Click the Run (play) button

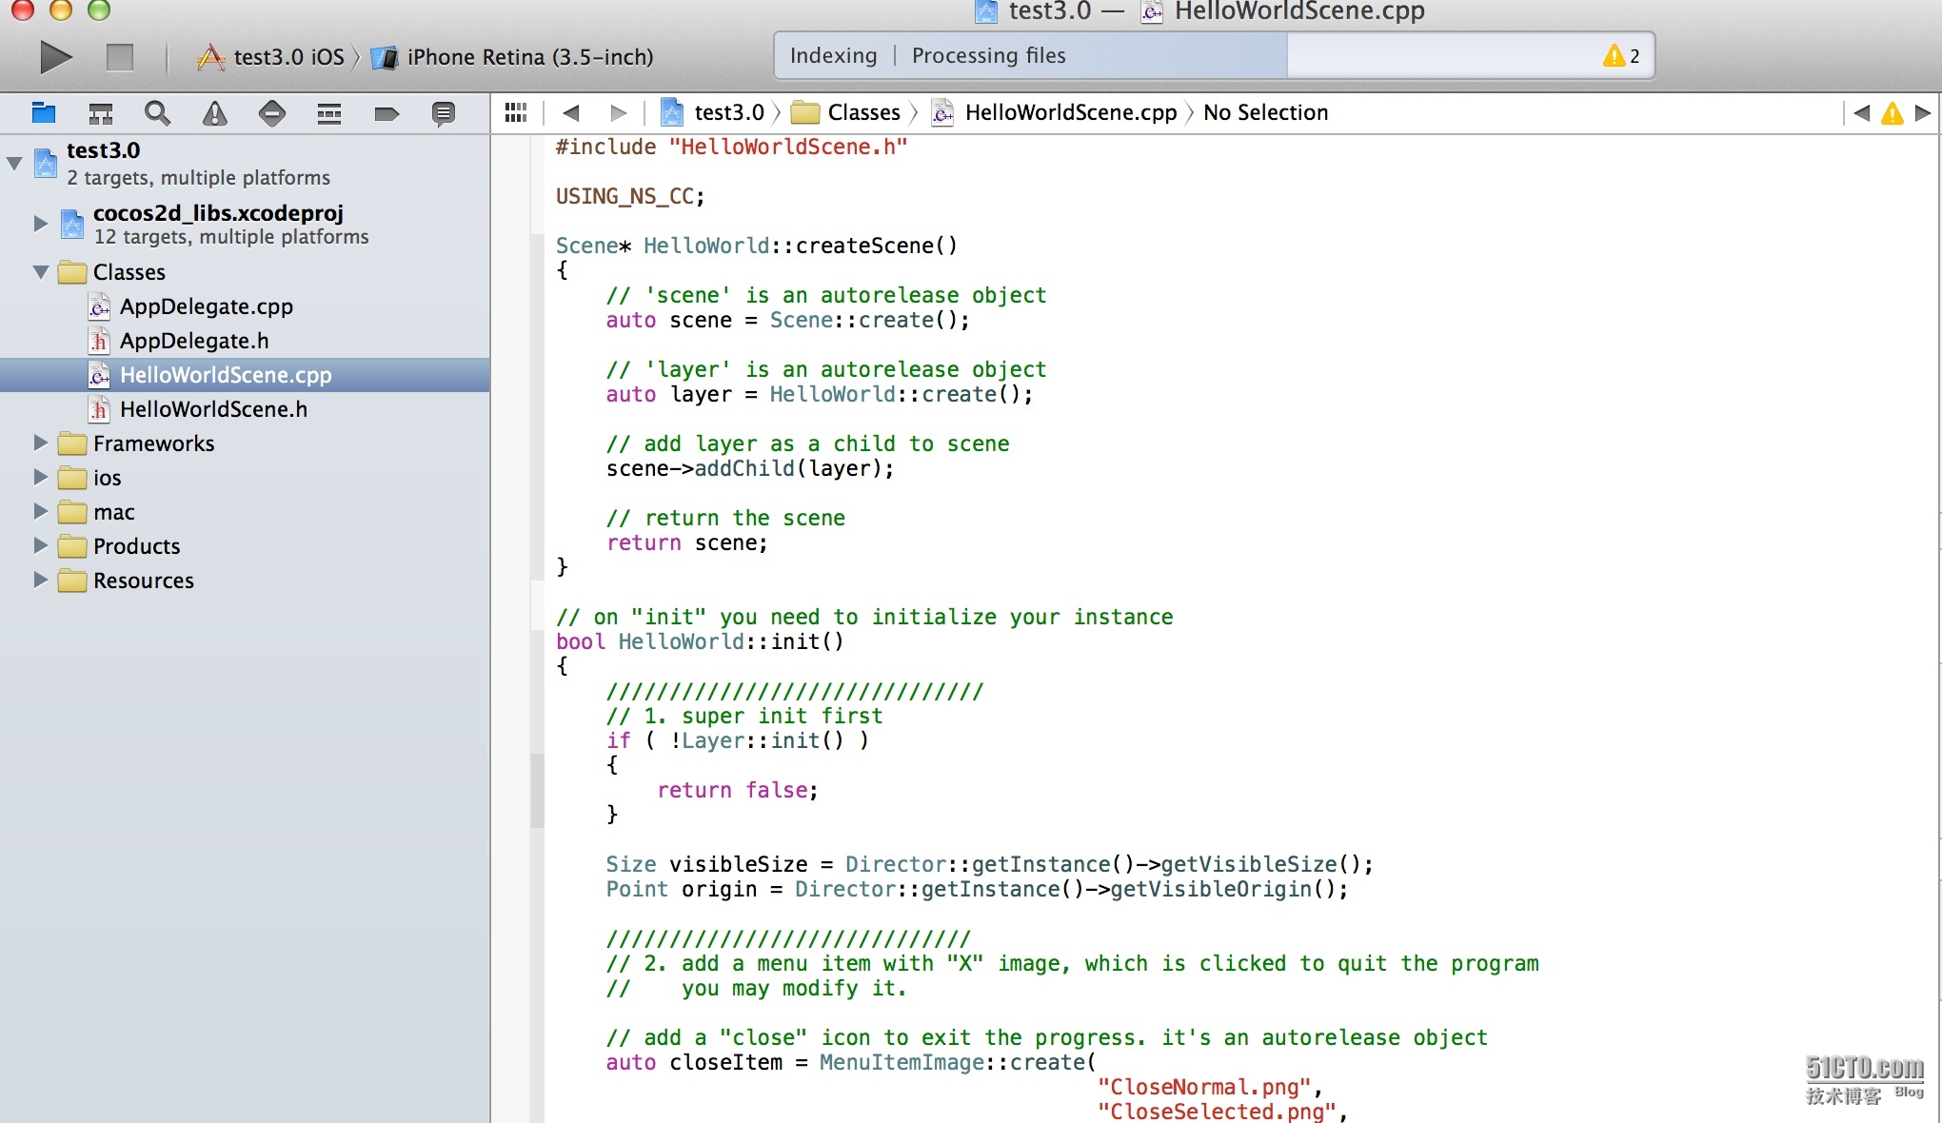(56, 57)
